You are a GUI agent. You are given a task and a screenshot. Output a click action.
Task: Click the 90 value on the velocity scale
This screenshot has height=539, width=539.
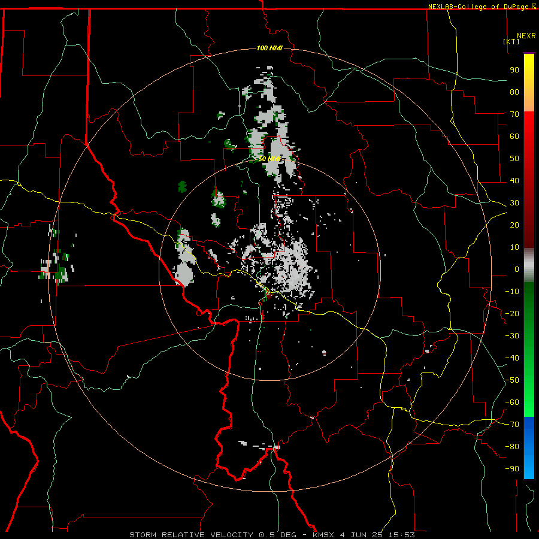[514, 70]
